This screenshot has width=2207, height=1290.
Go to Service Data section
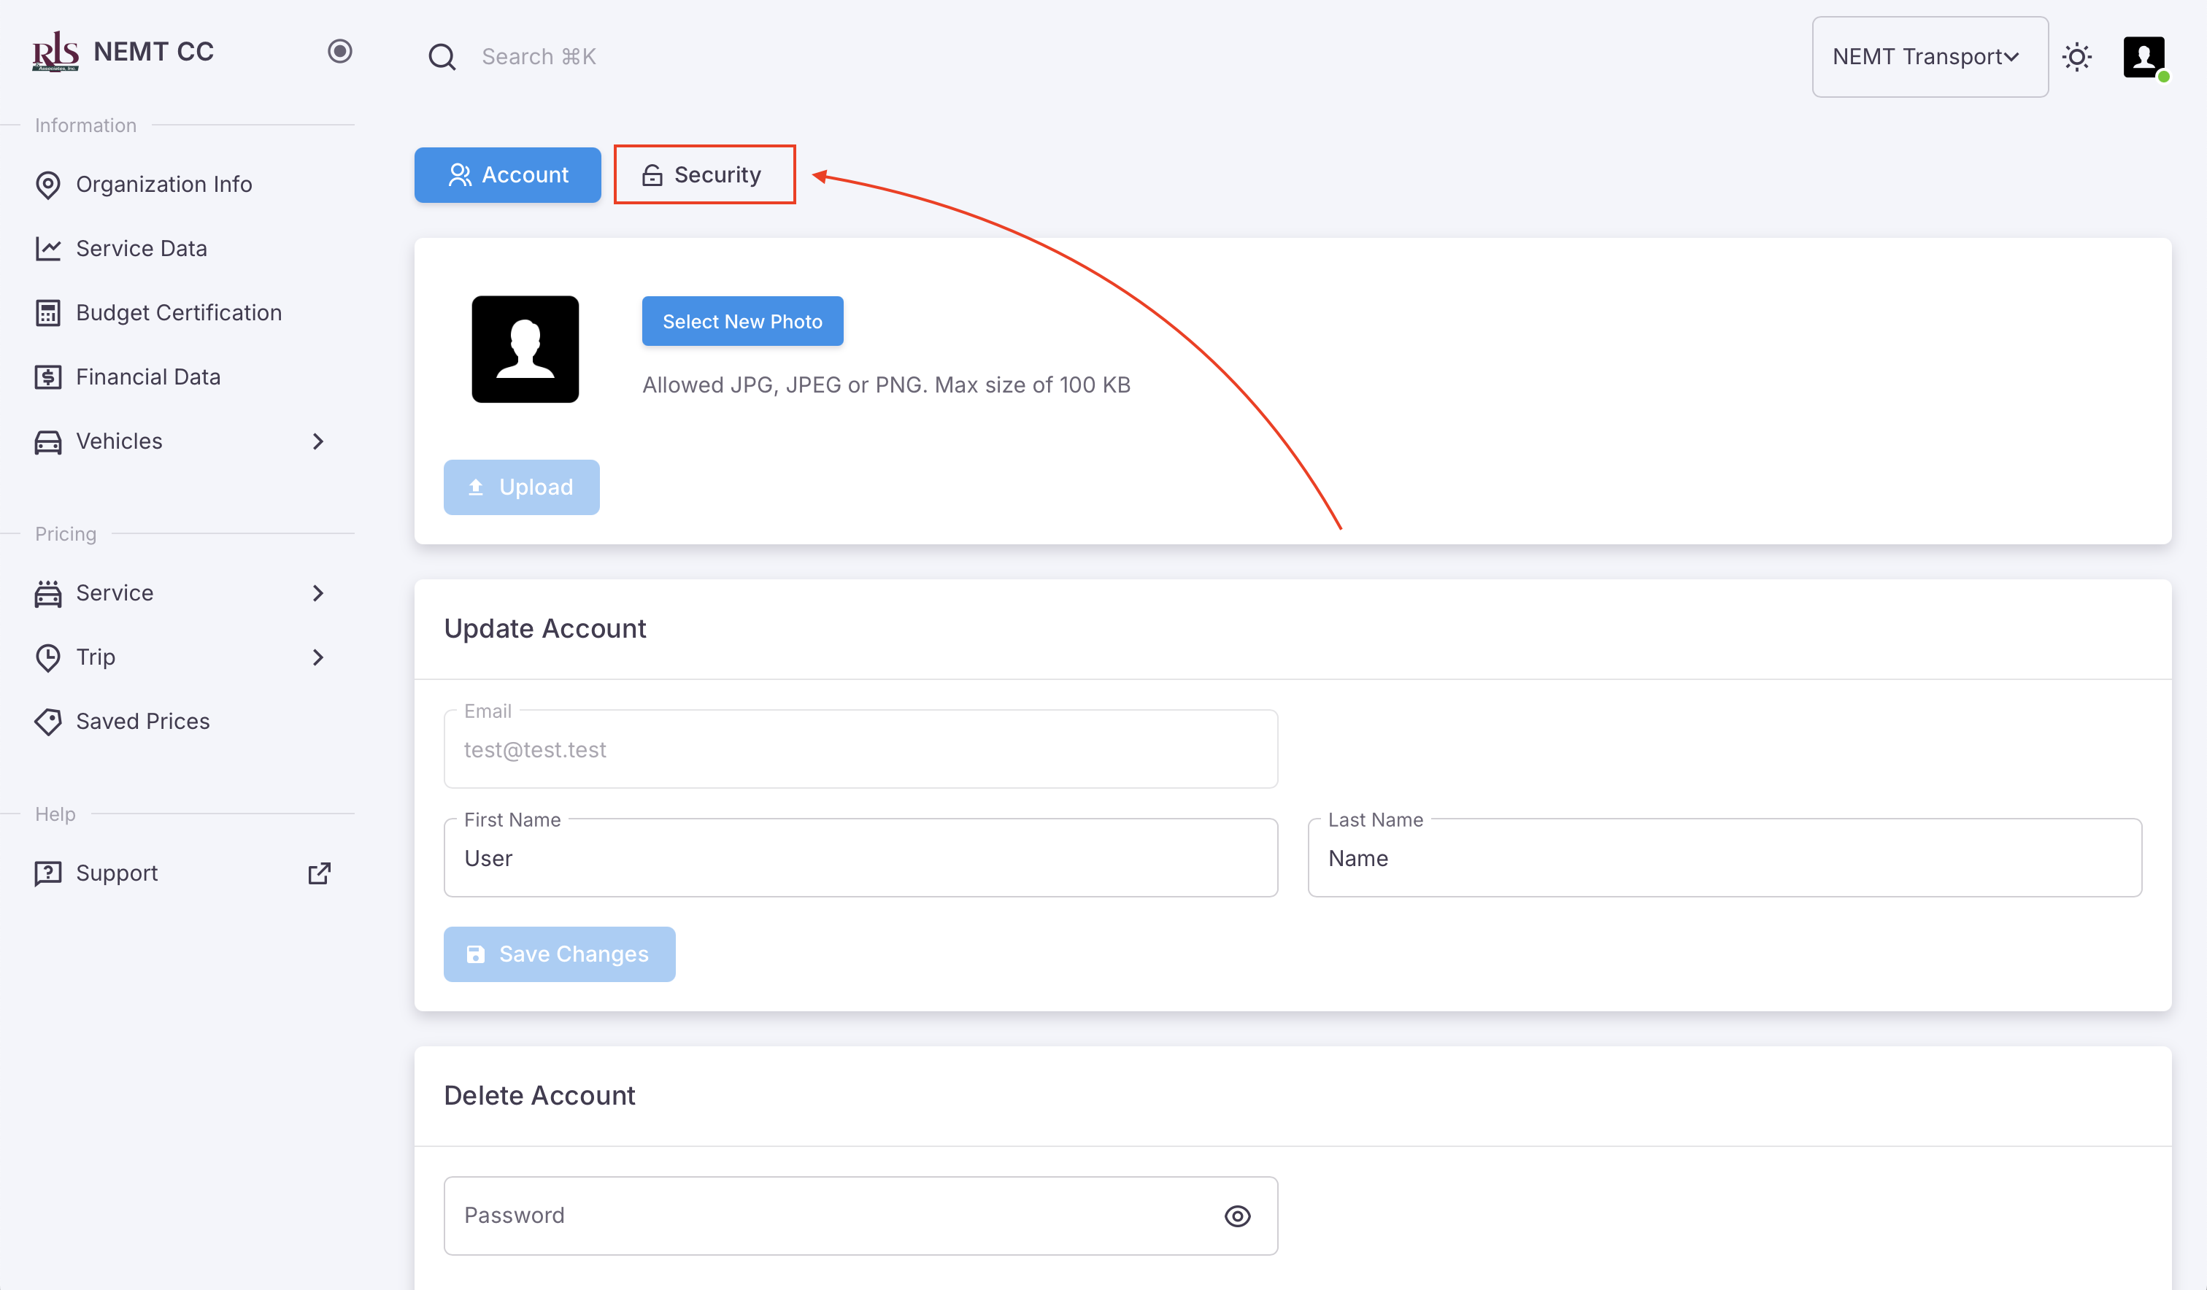point(141,249)
